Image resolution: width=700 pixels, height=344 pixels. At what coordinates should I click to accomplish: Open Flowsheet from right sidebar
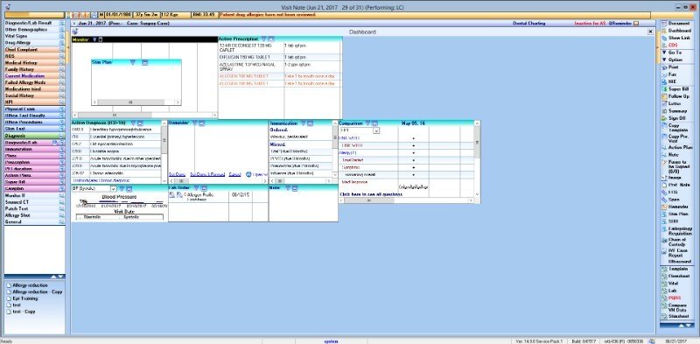675,276
